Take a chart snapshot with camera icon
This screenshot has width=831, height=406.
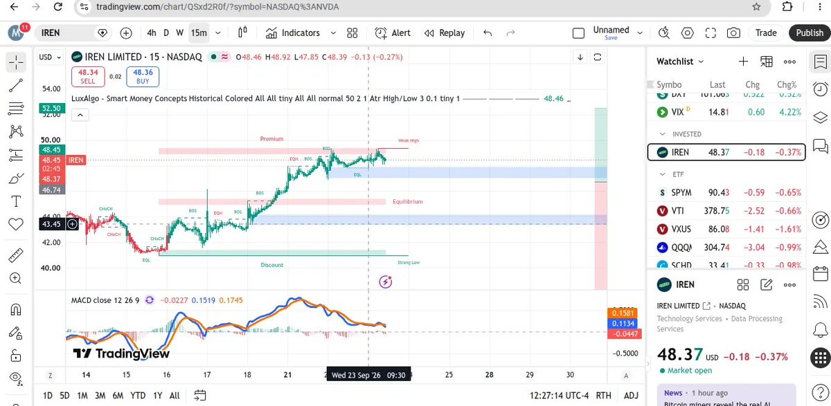point(733,33)
